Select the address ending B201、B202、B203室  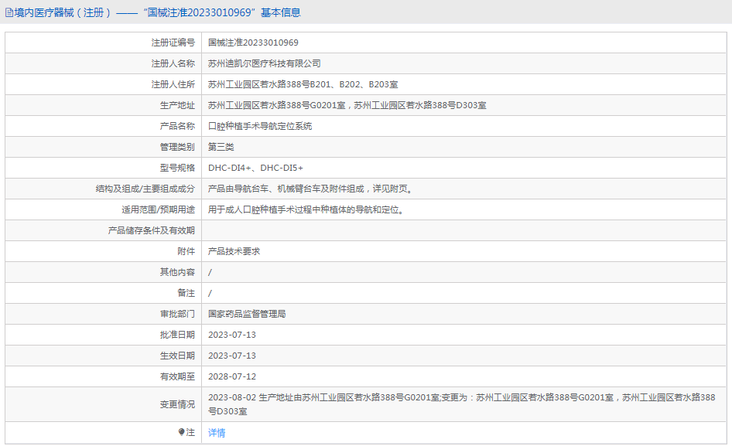tap(303, 84)
